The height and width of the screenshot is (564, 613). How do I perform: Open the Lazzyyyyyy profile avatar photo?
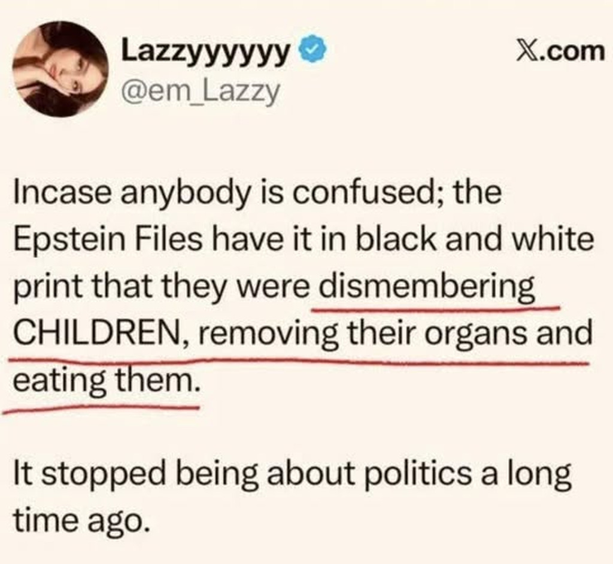tap(60, 69)
